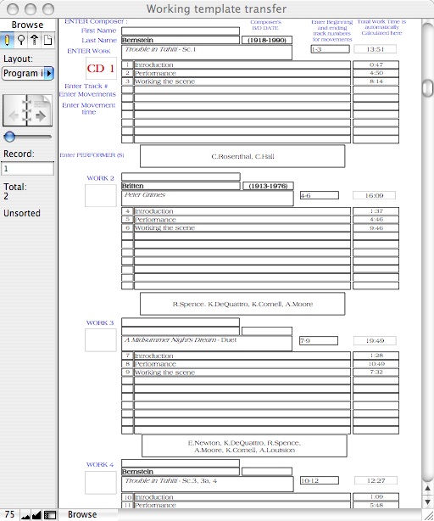This screenshot has height=521, width=434.
Task: Click track 4 Introduction field
Action: click(242, 211)
